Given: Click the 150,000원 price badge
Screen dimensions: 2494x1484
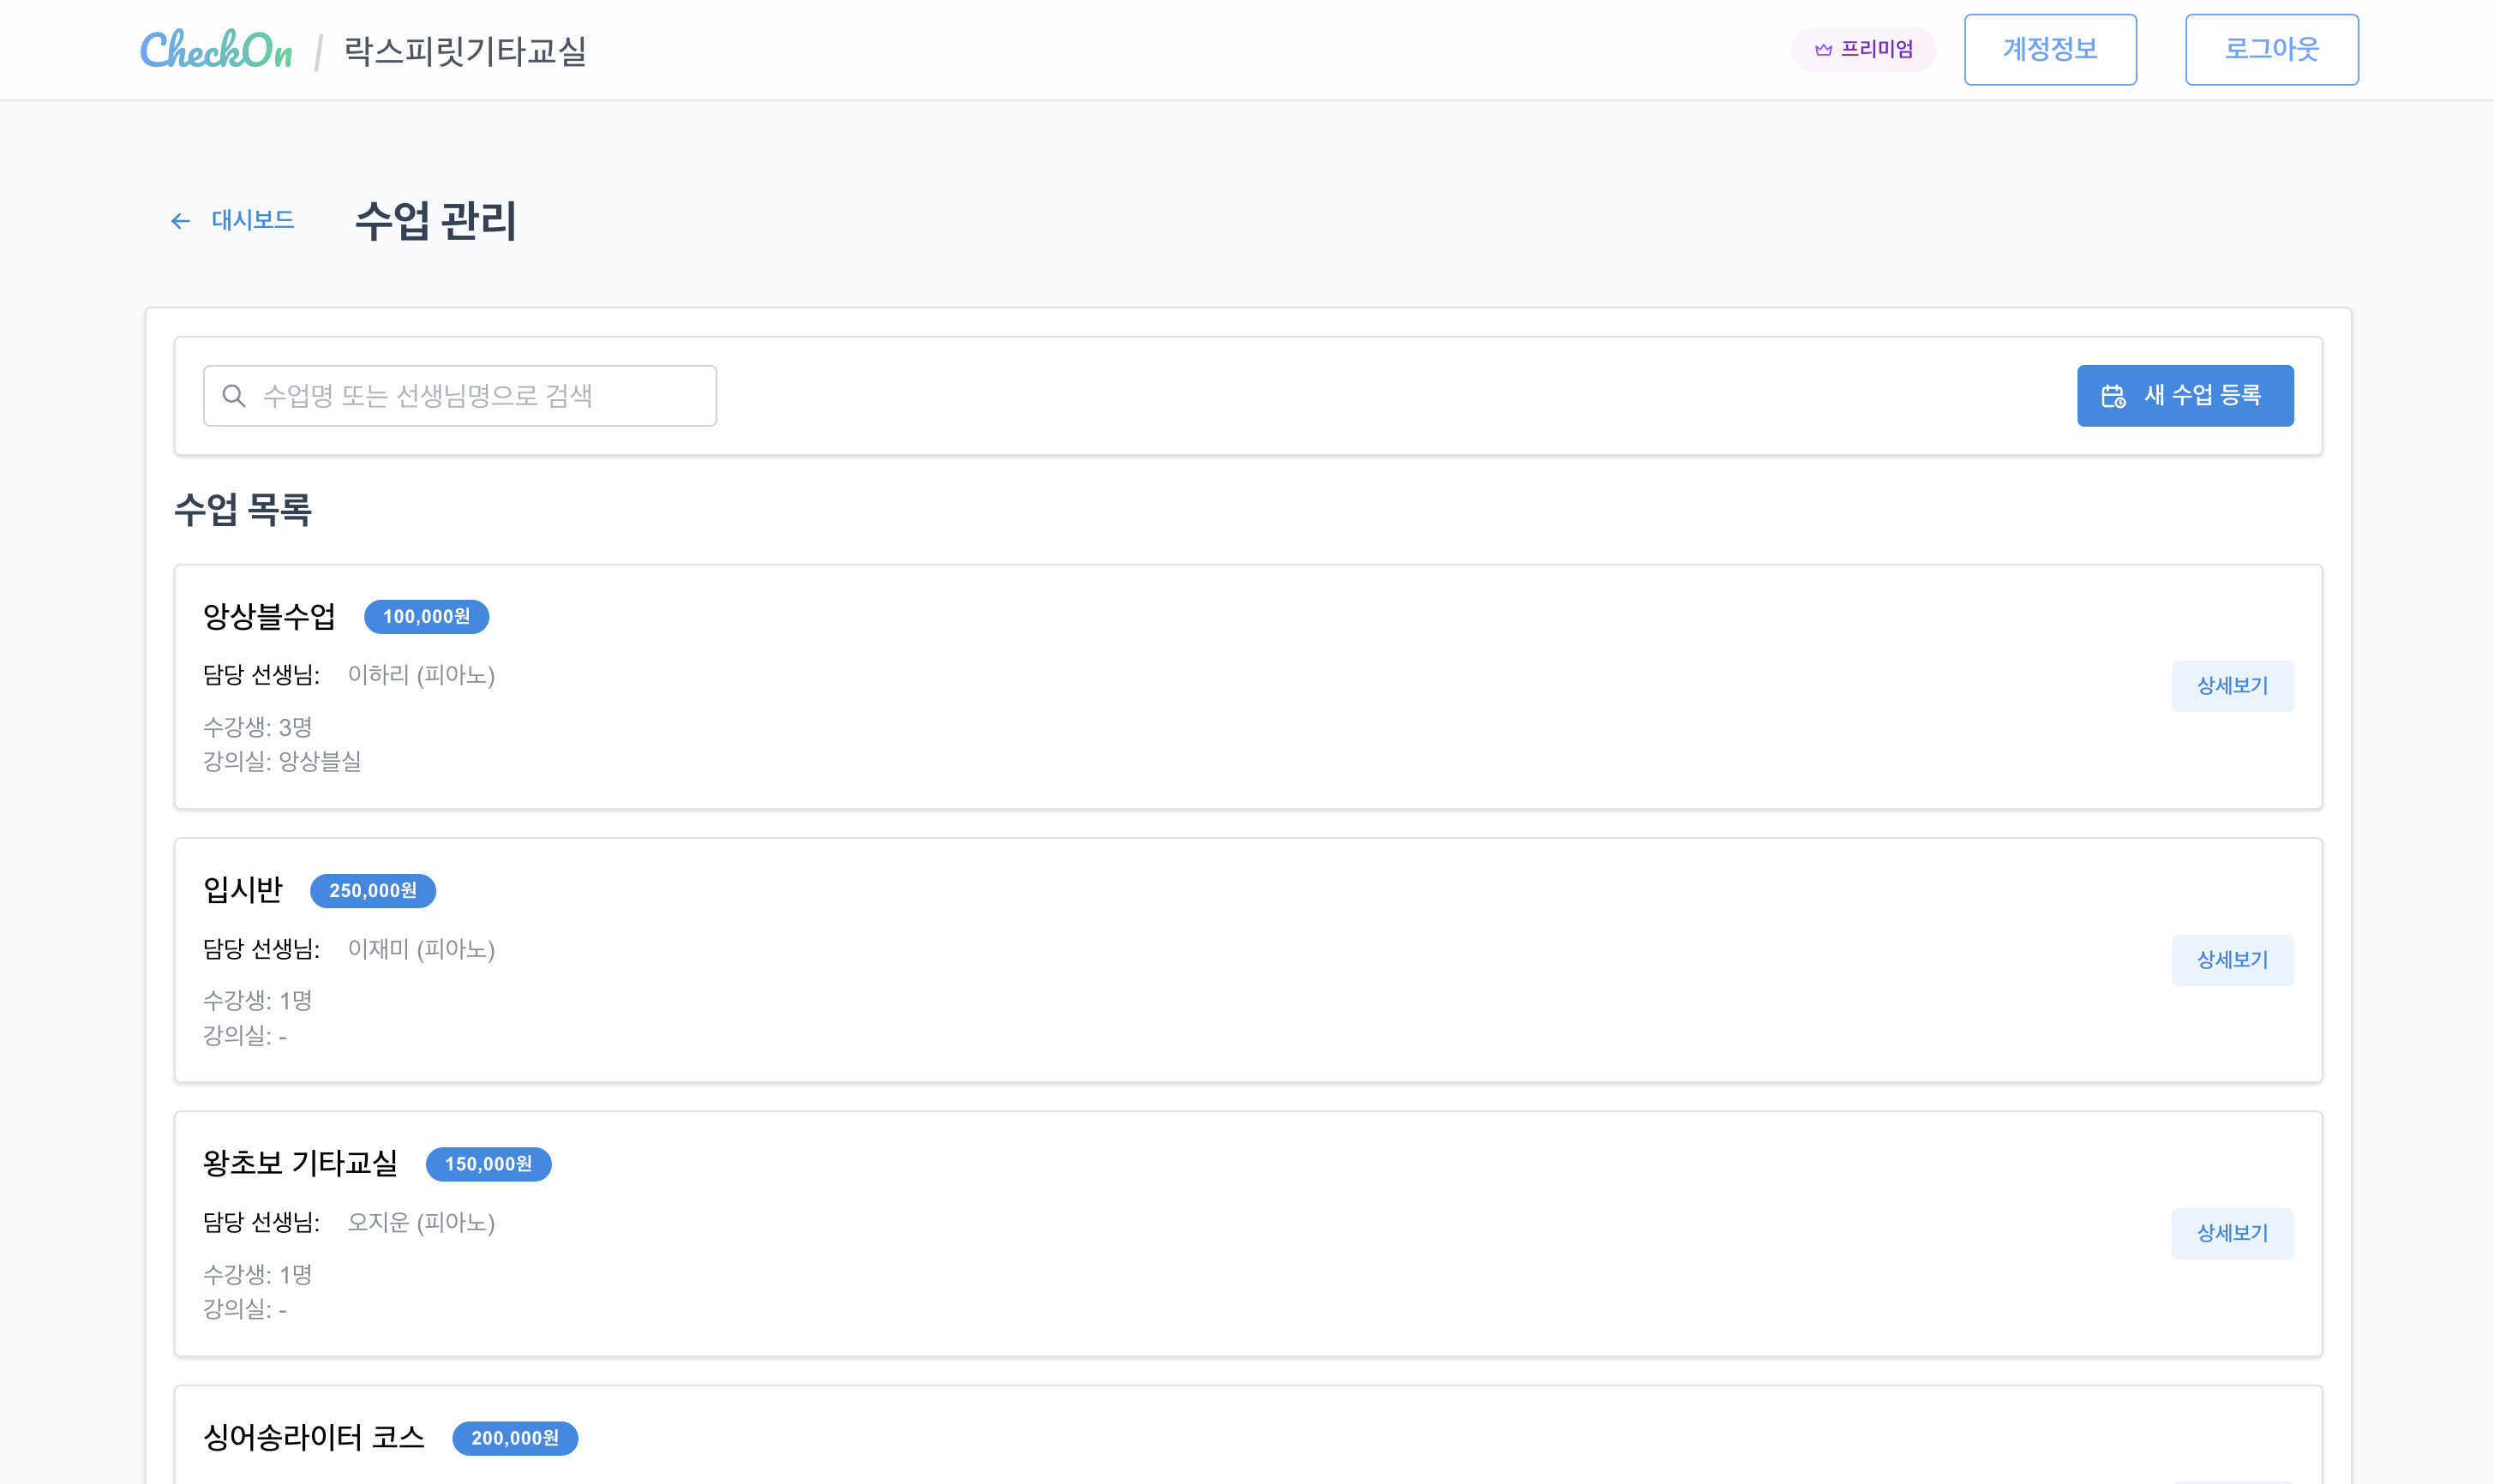Looking at the screenshot, I should pos(488,1164).
